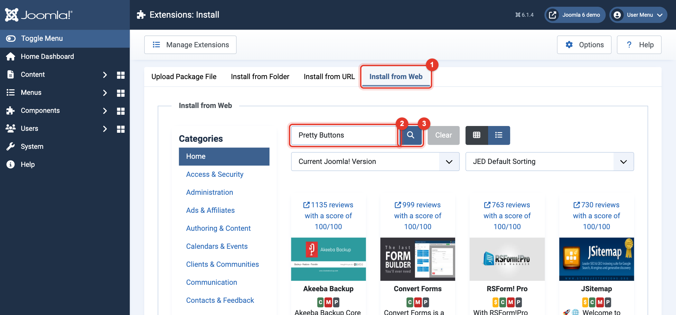Viewport: 676px width, 315px height.
Task: Click the Joomla! logo
Action: [39, 15]
